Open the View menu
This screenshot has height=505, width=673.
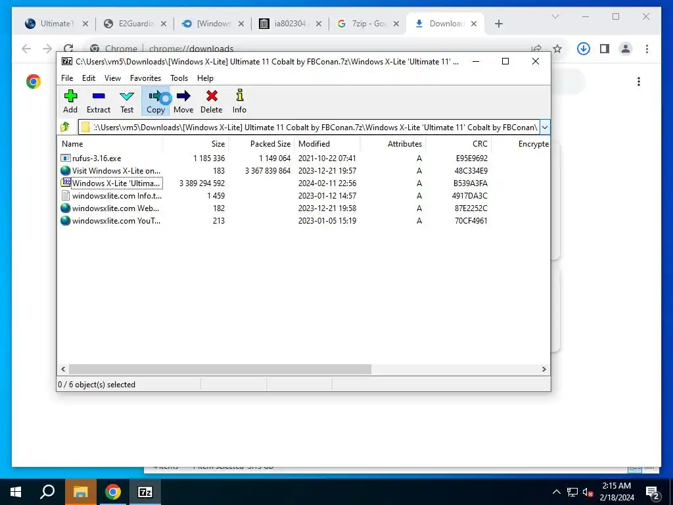click(112, 78)
